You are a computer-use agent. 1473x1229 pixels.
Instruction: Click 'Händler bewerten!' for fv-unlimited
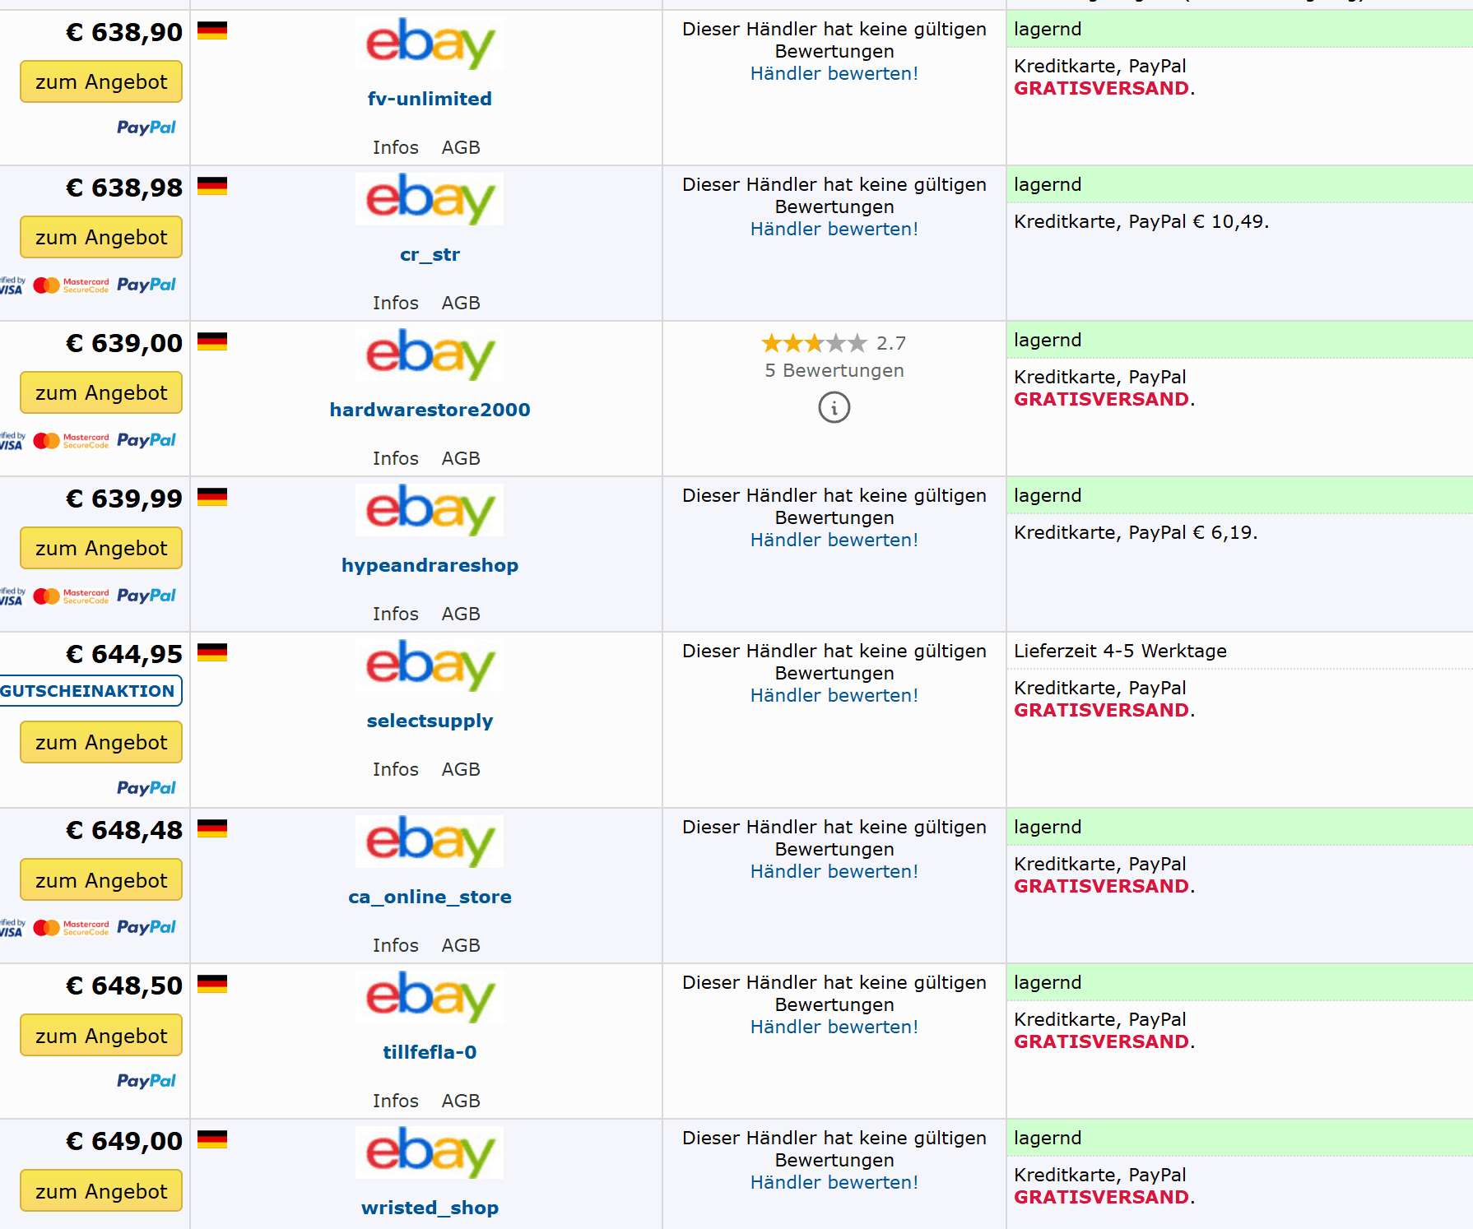834,73
